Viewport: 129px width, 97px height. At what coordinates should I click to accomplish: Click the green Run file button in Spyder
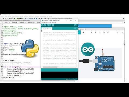coord(15,19)
